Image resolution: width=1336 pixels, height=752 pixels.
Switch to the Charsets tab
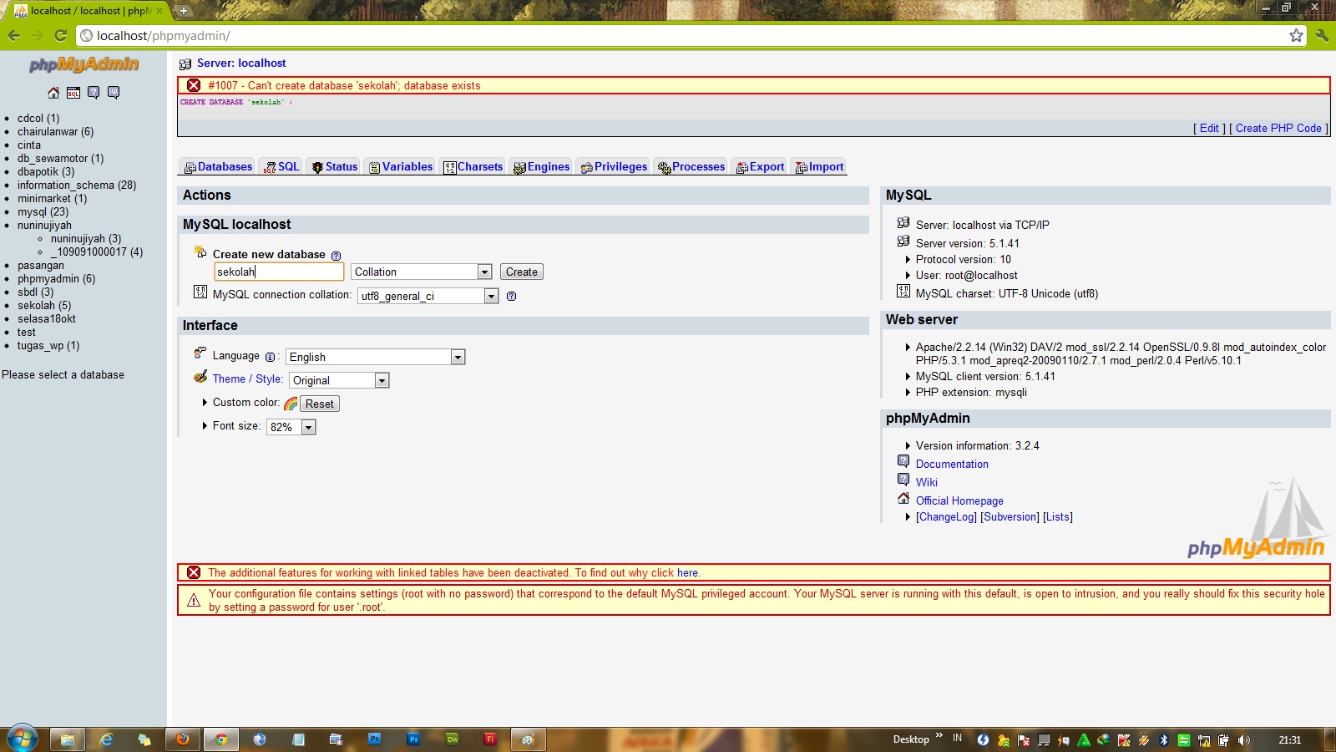(x=473, y=167)
